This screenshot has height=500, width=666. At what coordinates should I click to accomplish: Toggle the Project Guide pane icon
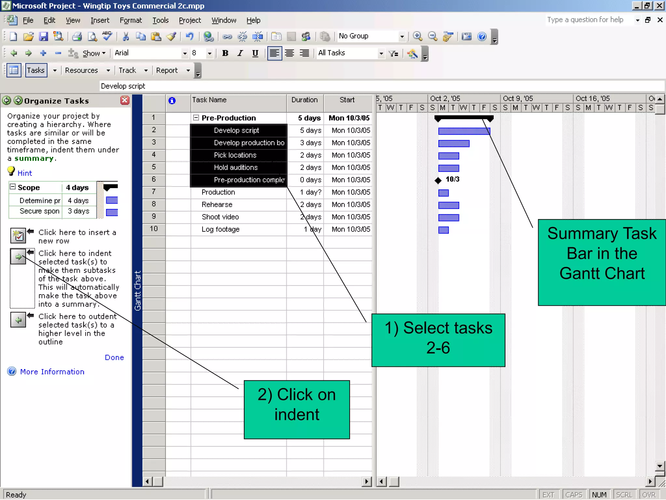pos(14,70)
